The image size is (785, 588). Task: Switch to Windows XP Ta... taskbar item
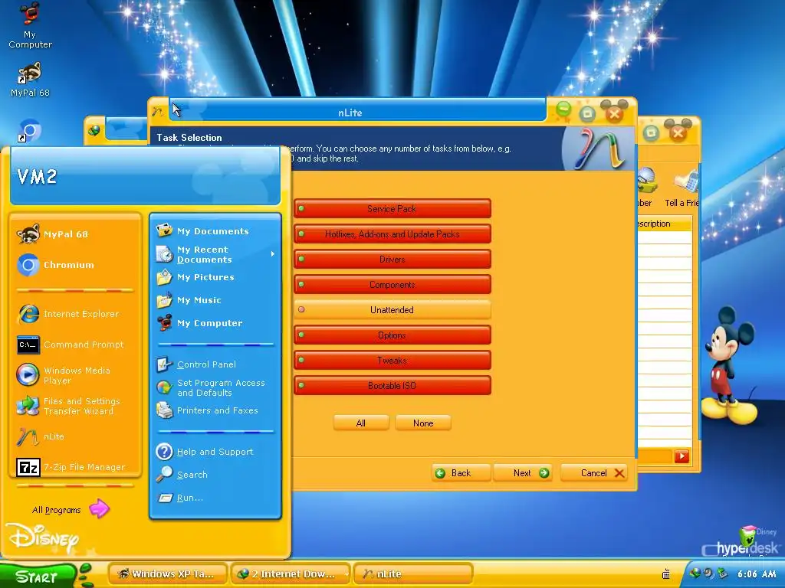tap(168, 574)
